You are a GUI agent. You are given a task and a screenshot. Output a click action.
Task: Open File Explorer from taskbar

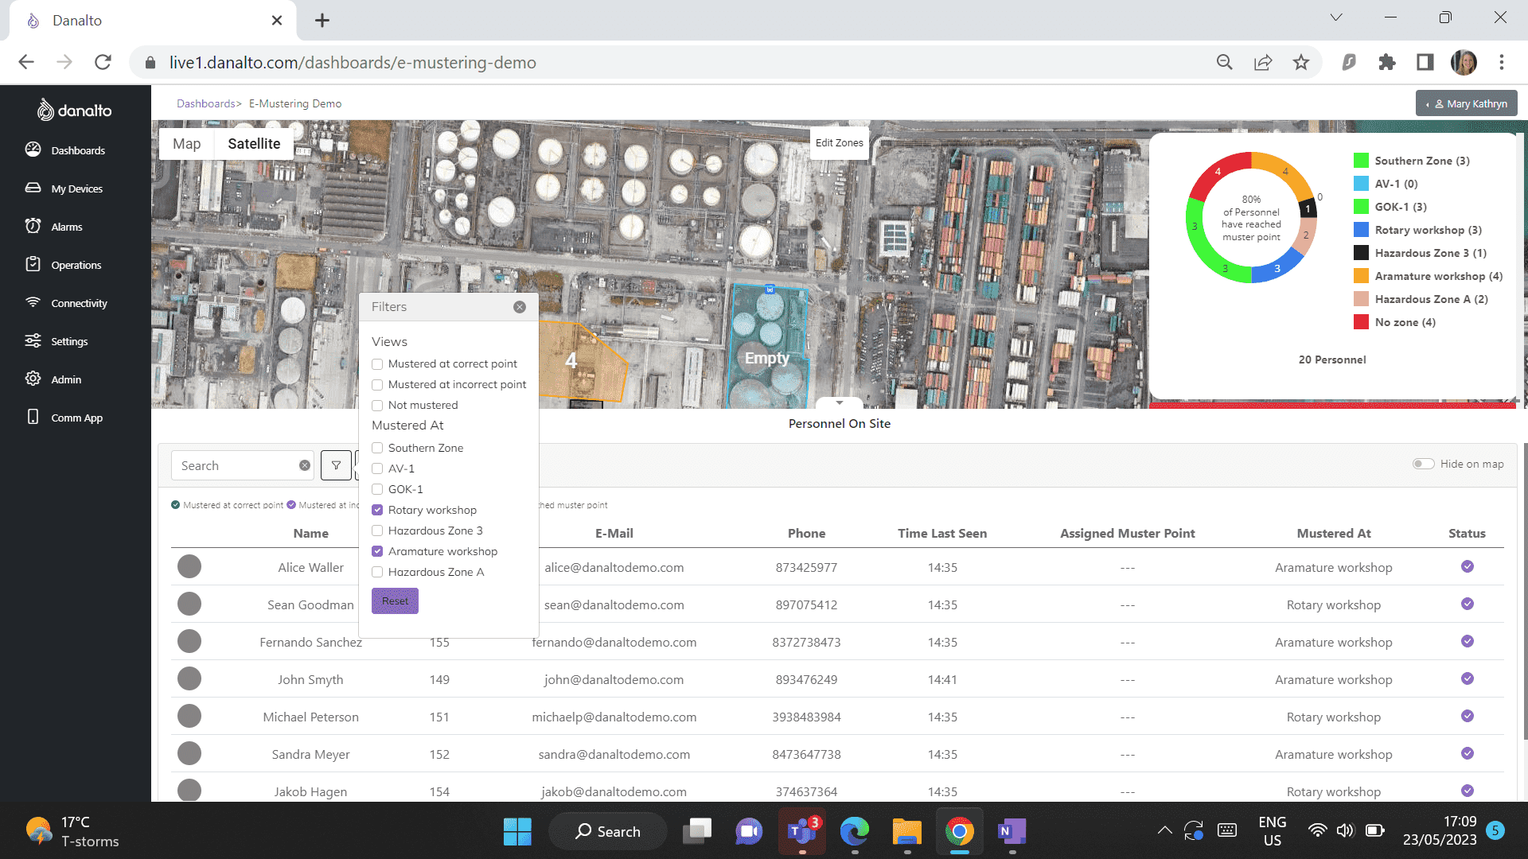(x=906, y=831)
